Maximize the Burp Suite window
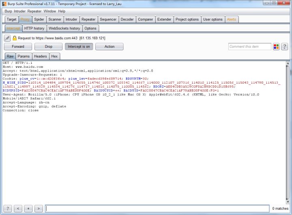The width and height of the screenshot is (292, 215). pos(274,3)
